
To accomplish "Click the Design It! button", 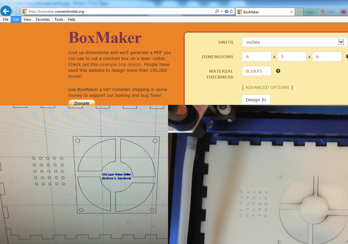I will 256,100.
